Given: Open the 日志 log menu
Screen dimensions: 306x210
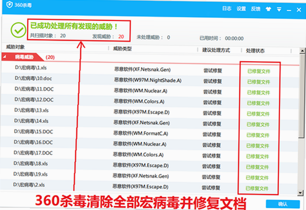Looking at the screenshot, I should click(x=227, y=8).
